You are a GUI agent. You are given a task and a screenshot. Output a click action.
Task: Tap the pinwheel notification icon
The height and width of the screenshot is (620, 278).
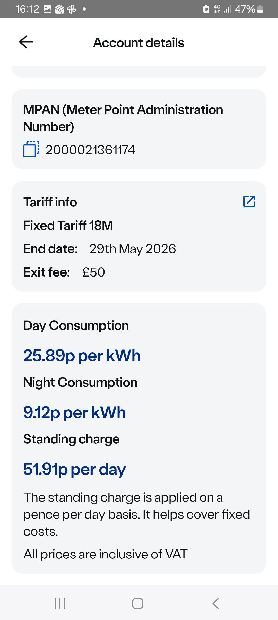tap(72, 9)
